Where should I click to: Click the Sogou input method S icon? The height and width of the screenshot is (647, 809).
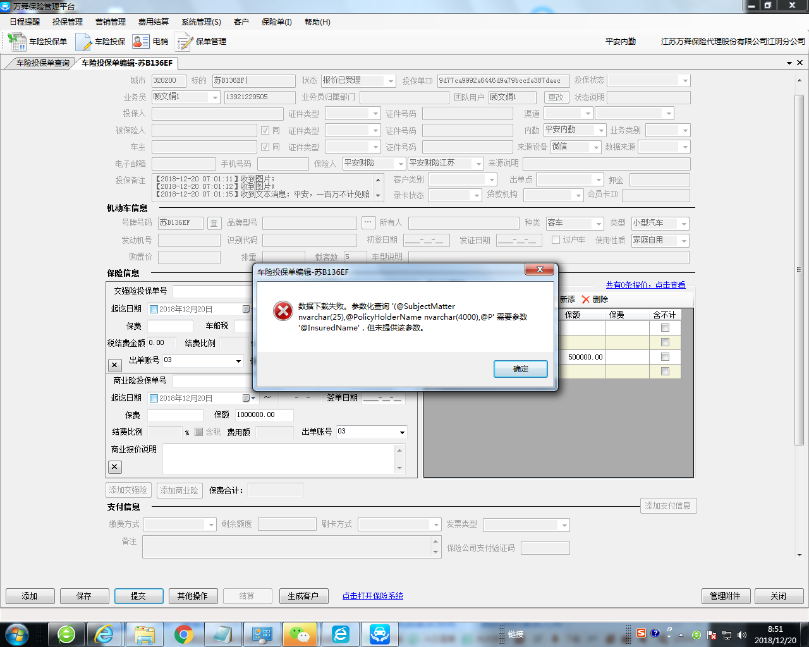pos(641,633)
